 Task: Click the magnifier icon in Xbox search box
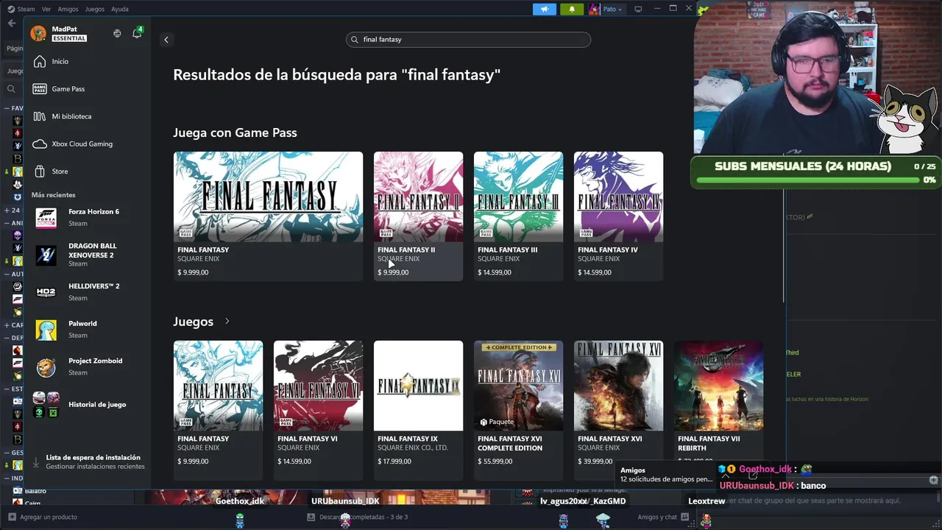tap(355, 40)
